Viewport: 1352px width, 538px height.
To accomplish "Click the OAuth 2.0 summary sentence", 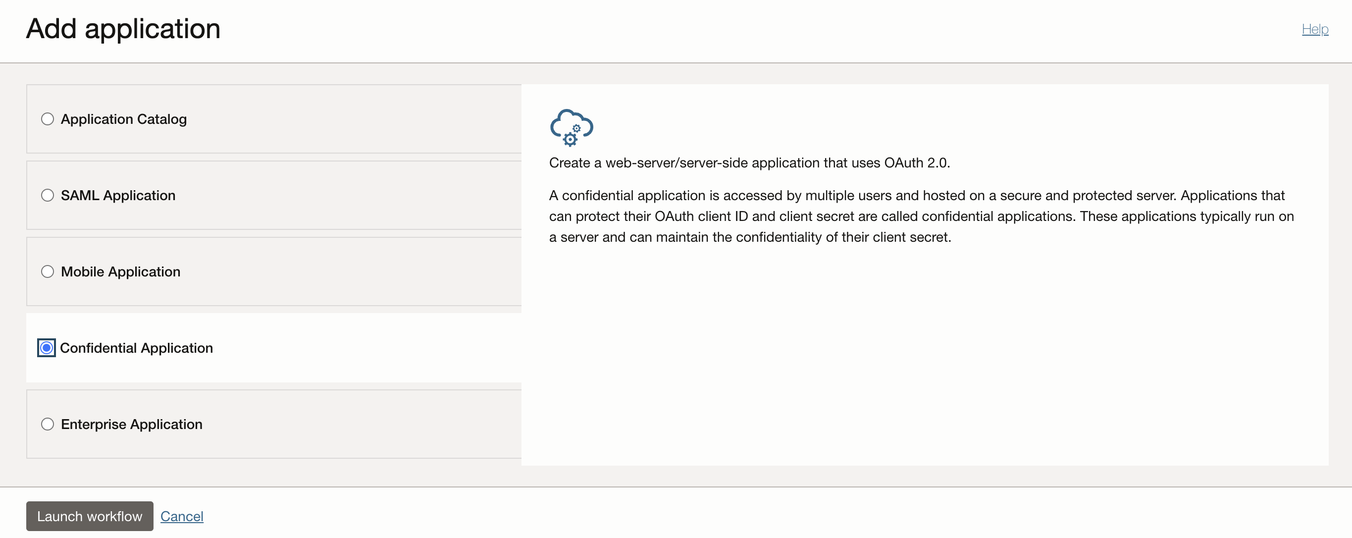I will 749,162.
